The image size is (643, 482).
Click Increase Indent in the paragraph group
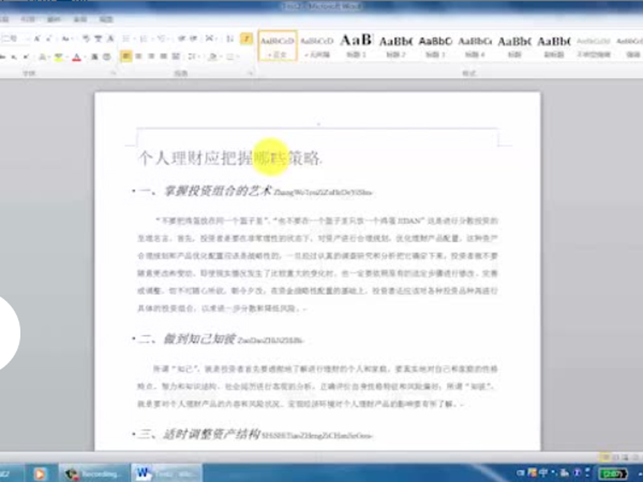(x=193, y=39)
